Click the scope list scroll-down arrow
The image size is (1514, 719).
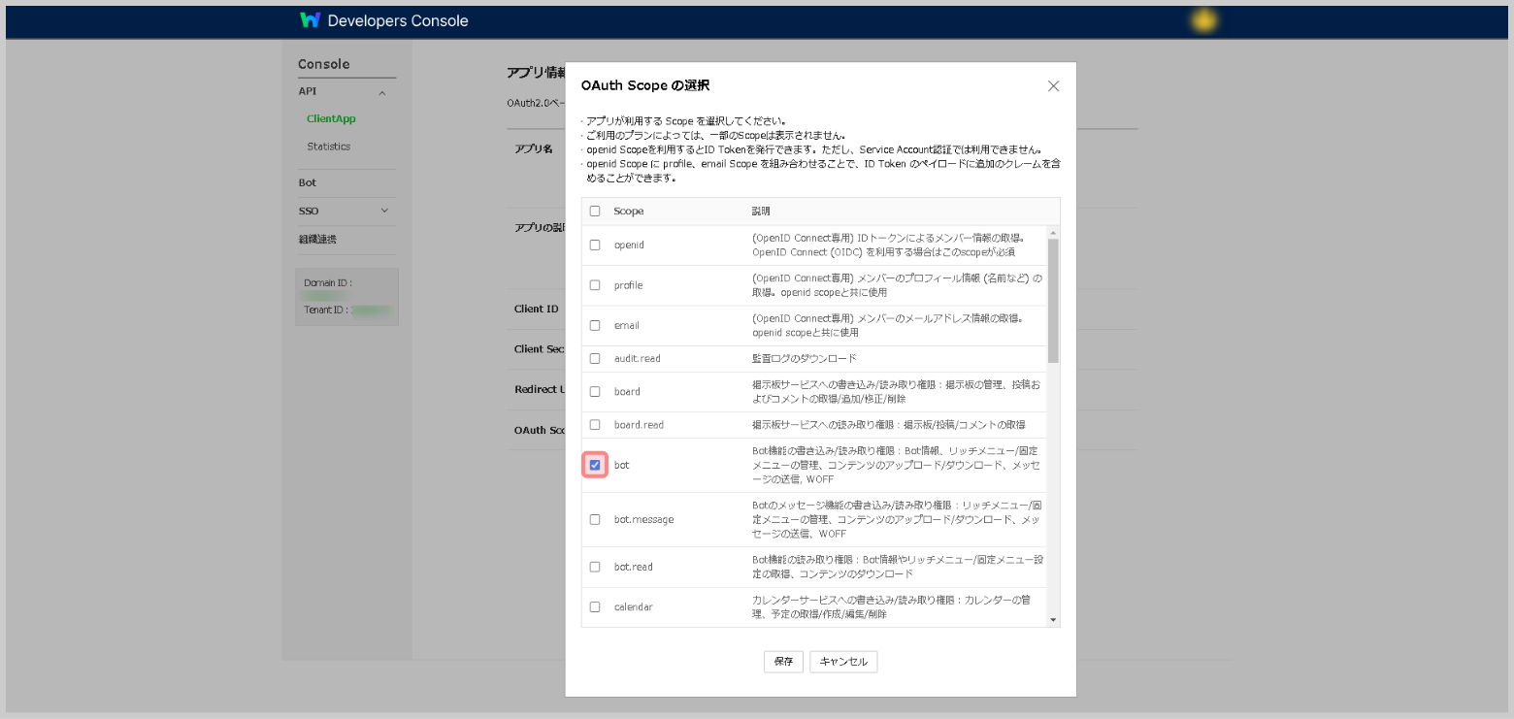(x=1053, y=619)
